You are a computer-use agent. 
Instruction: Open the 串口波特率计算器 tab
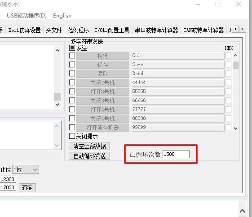[156, 30]
